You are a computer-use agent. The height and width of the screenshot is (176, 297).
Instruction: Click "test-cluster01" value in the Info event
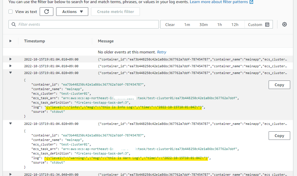point(74,94)
